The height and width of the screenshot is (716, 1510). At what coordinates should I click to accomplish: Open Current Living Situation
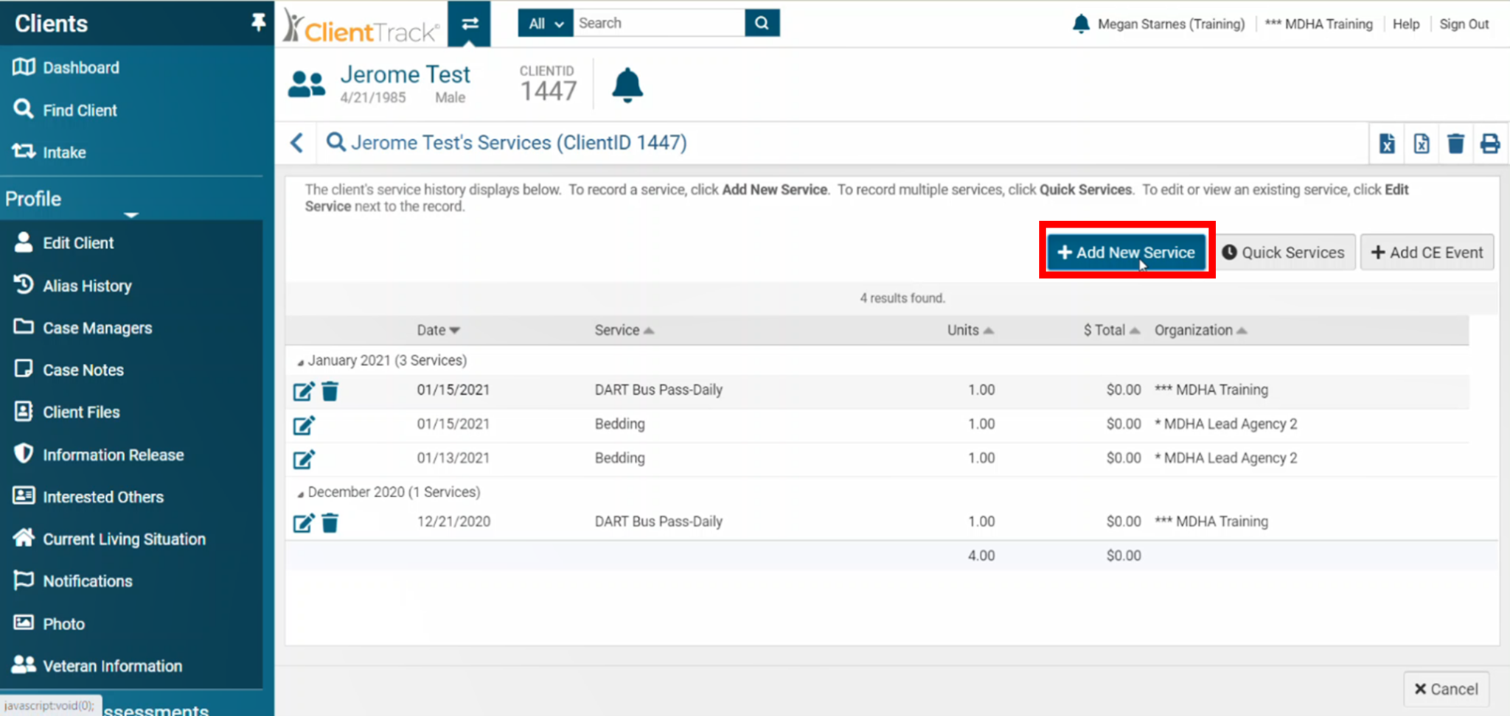point(124,539)
